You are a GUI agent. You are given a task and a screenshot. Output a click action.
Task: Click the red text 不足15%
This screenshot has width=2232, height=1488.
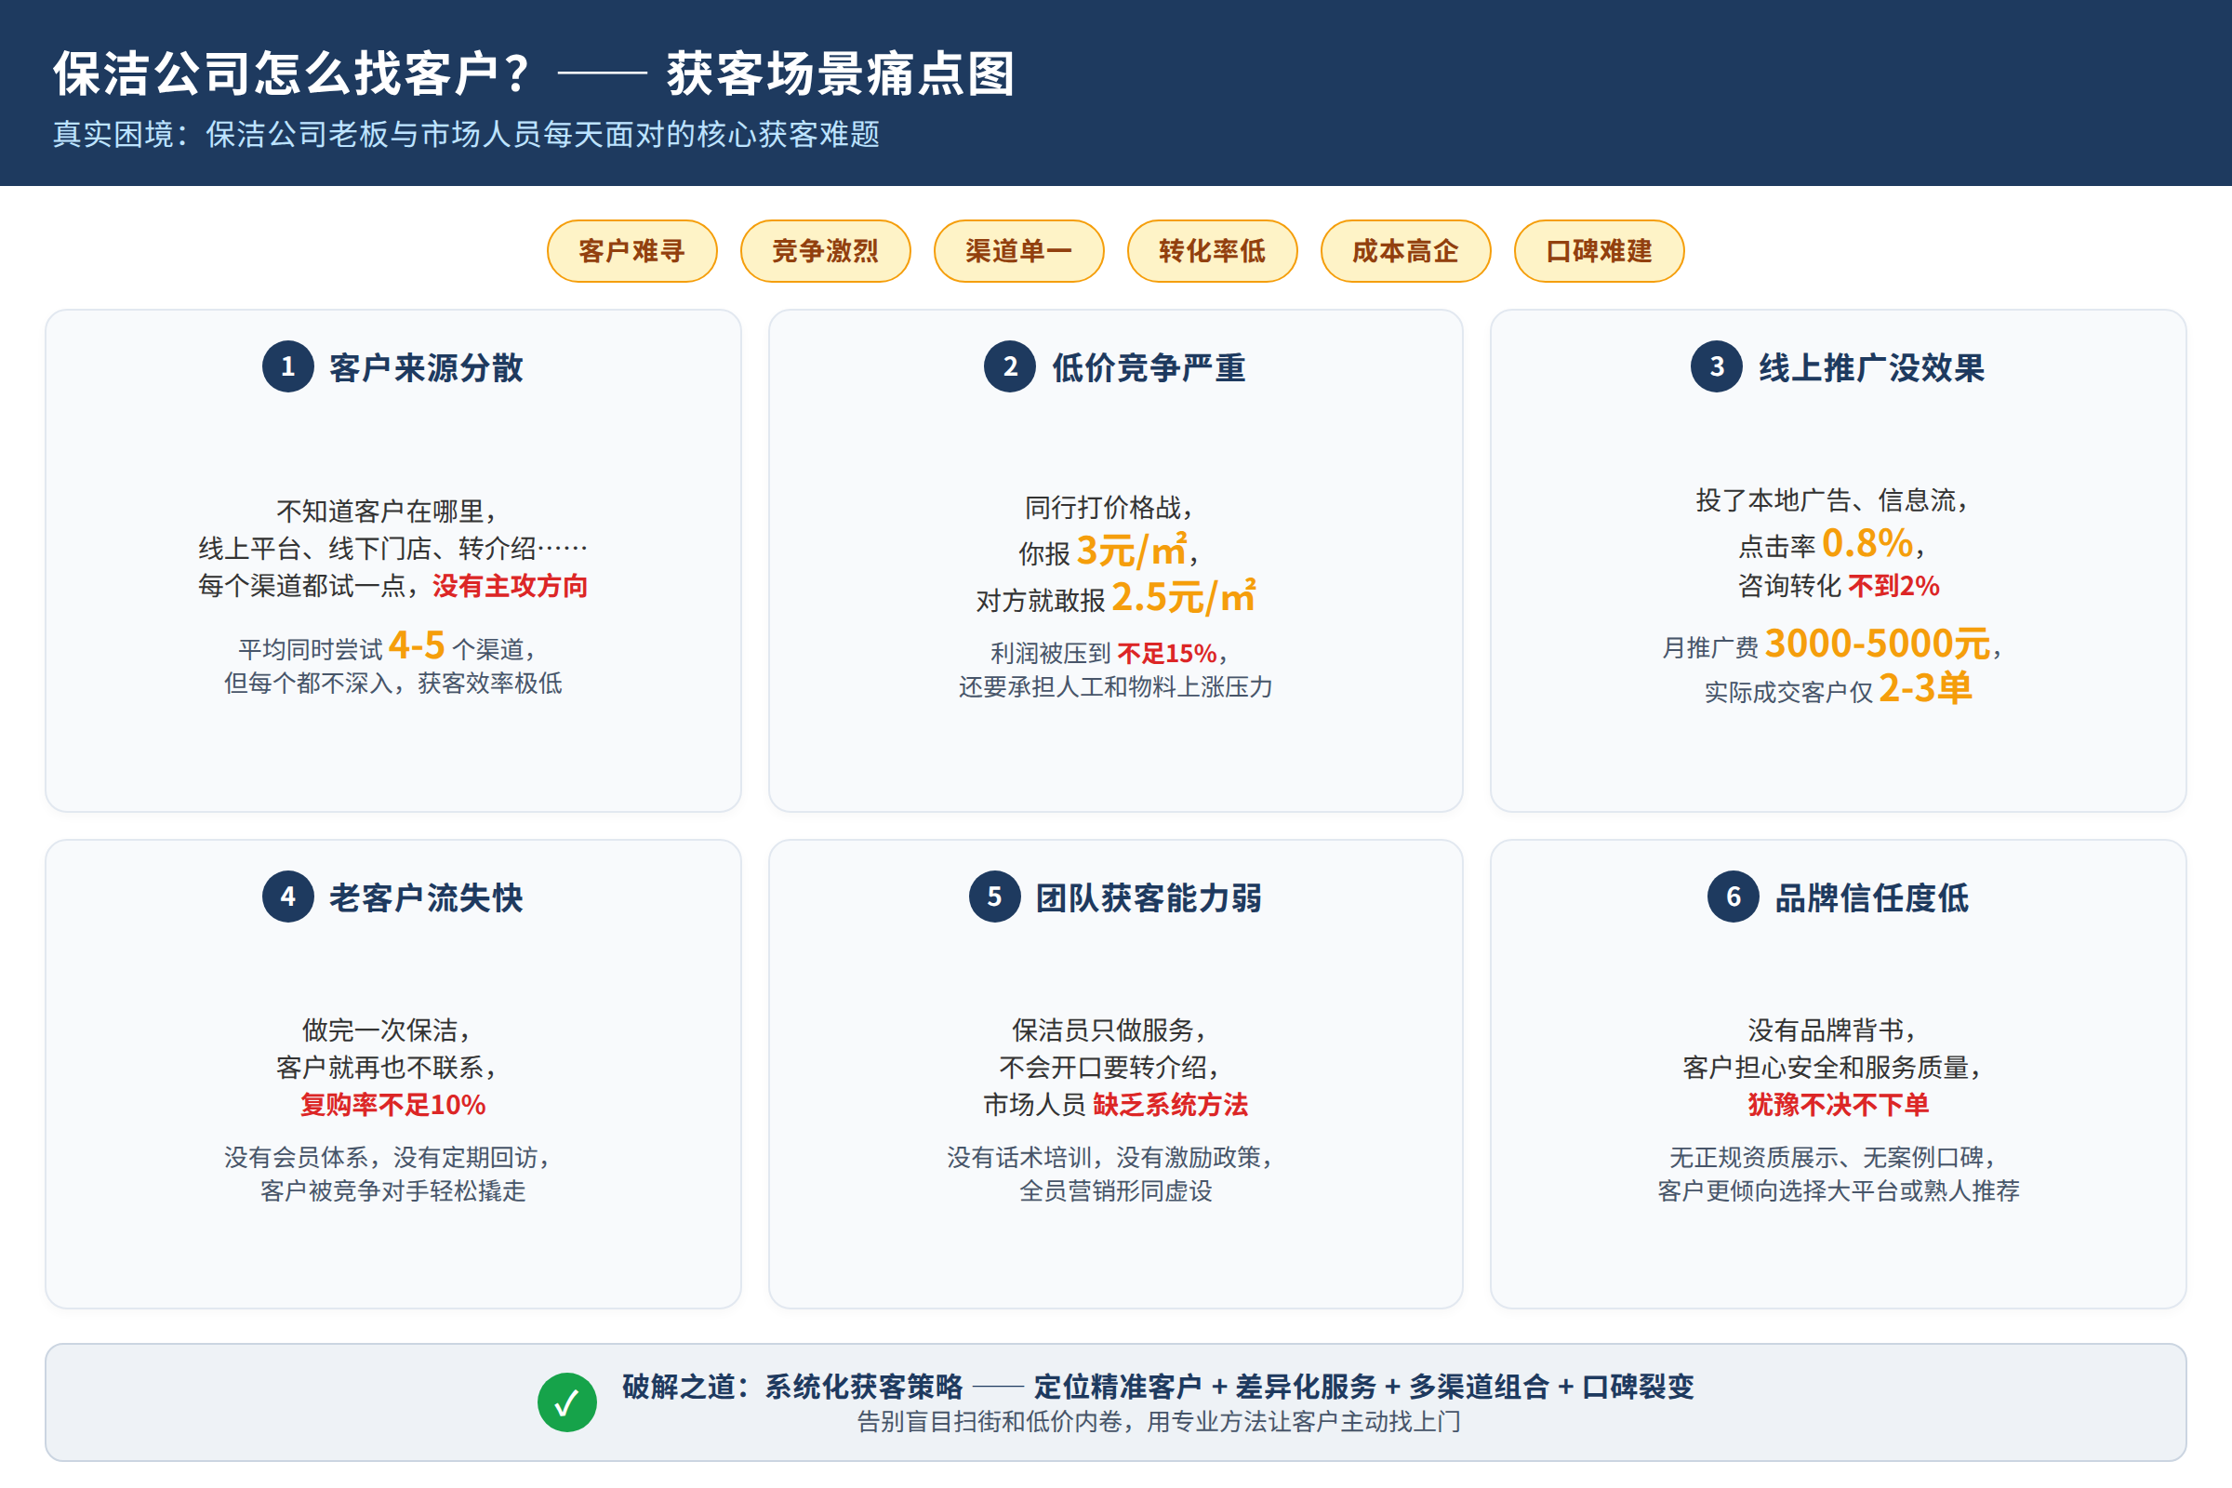pos(1167,653)
